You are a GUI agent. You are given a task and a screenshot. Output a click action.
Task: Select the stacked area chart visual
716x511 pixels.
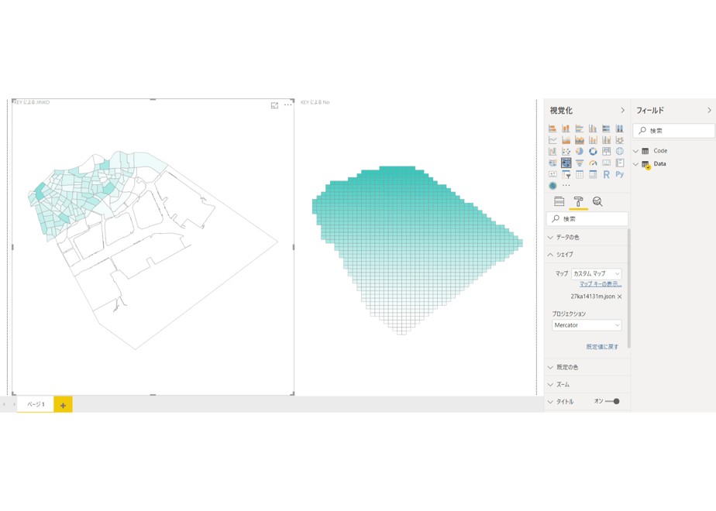point(580,139)
